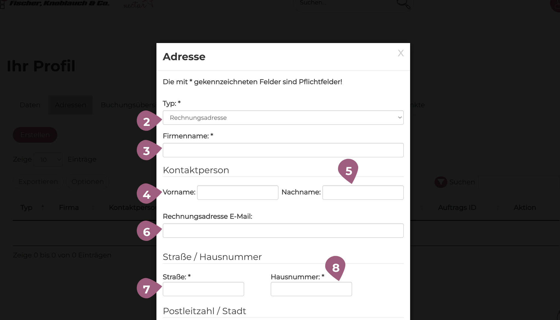Click the search magnifier icon at top
Screen dimensions: 560x320
coord(403,4)
